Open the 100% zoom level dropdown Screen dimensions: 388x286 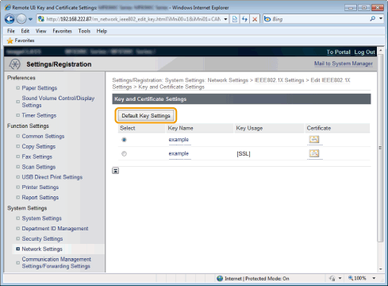pyautogui.click(x=374, y=278)
